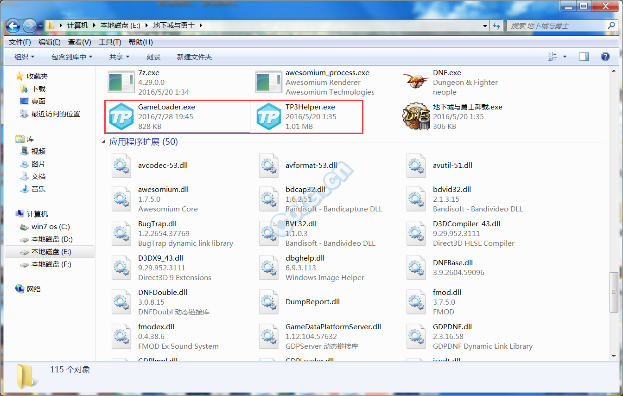Open the recent pages dropdown arrow
Image resolution: width=623 pixels, height=396 pixels.
pyautogui.click(x=41, y=26)
